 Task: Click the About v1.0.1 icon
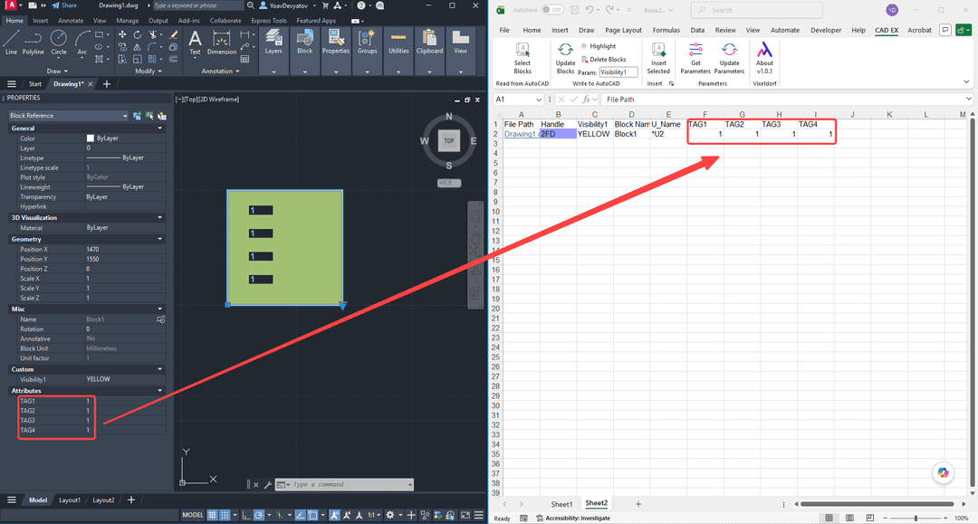pyautogui.click(x=764, y=58)
